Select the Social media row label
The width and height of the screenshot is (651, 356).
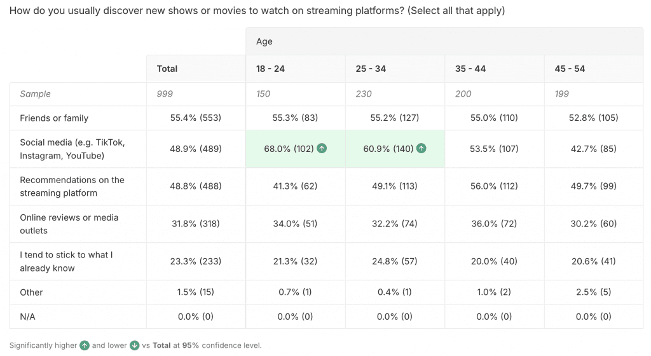(x=72, y=149)
